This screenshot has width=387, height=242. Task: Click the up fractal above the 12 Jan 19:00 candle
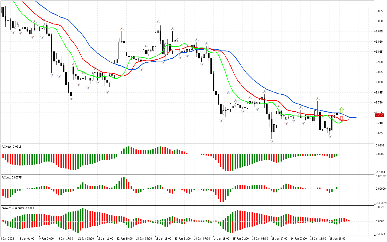pos(122,28)
